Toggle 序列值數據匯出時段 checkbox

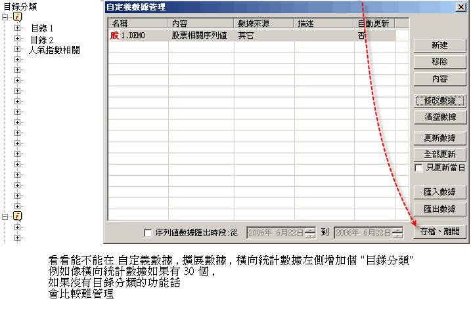148,232
